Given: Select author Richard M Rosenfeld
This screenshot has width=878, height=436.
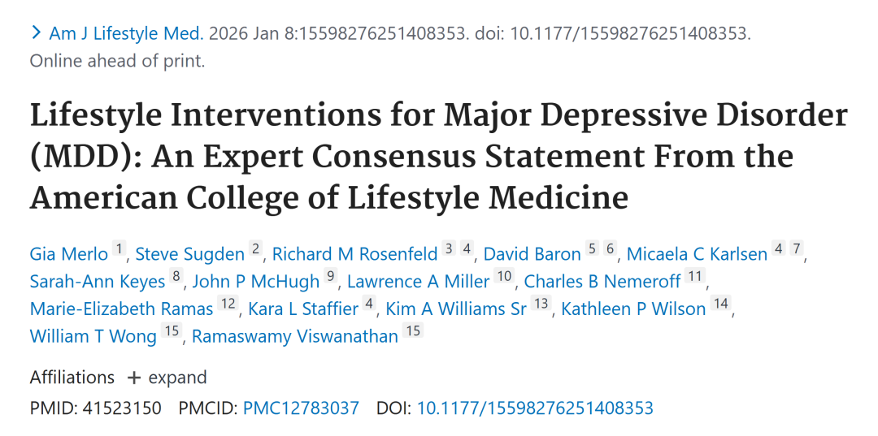Looking at the screenshot, I should [x=354, y=254].
